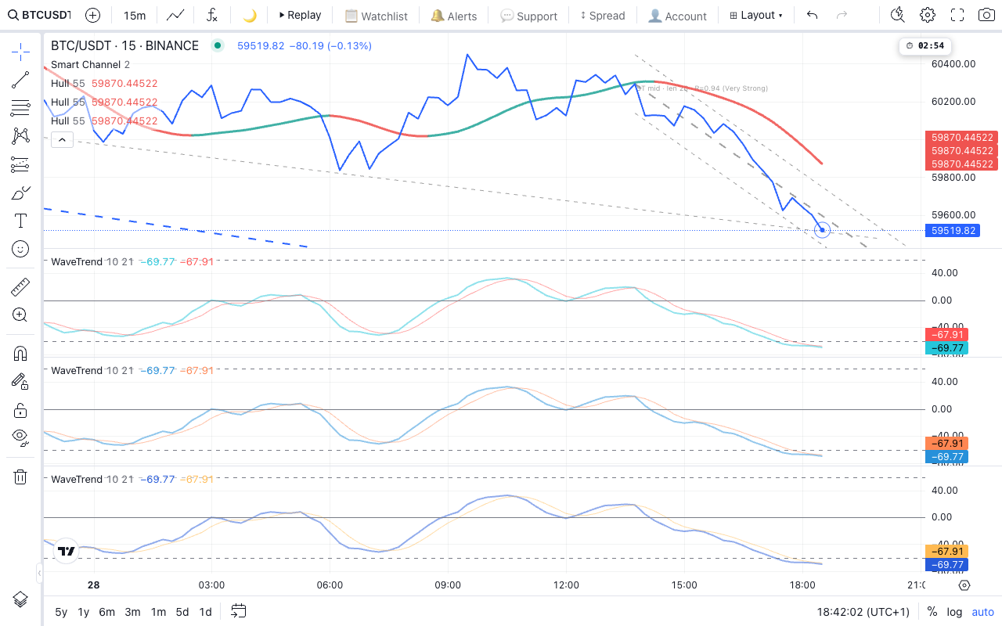This screenshot has width=1002, height=626.
Task: Click the TradingView logo on chart
Action: pyautogui.click(x=66, y=551)
